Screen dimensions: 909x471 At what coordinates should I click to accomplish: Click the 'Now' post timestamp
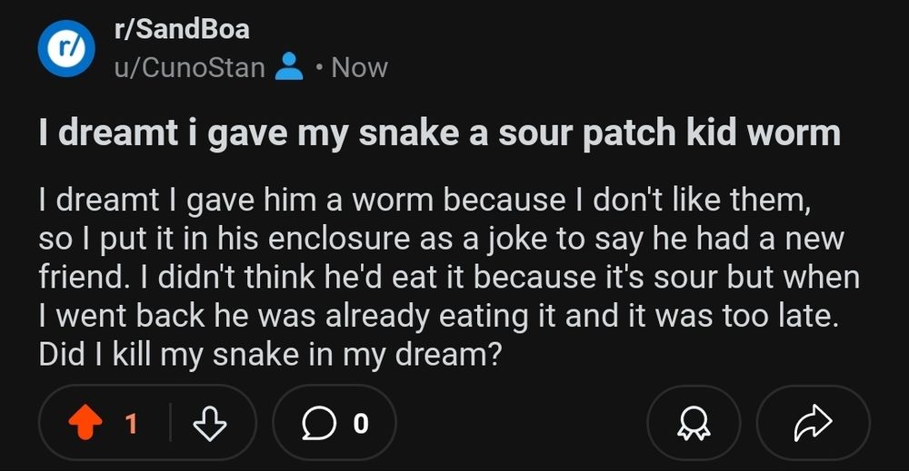359,68
